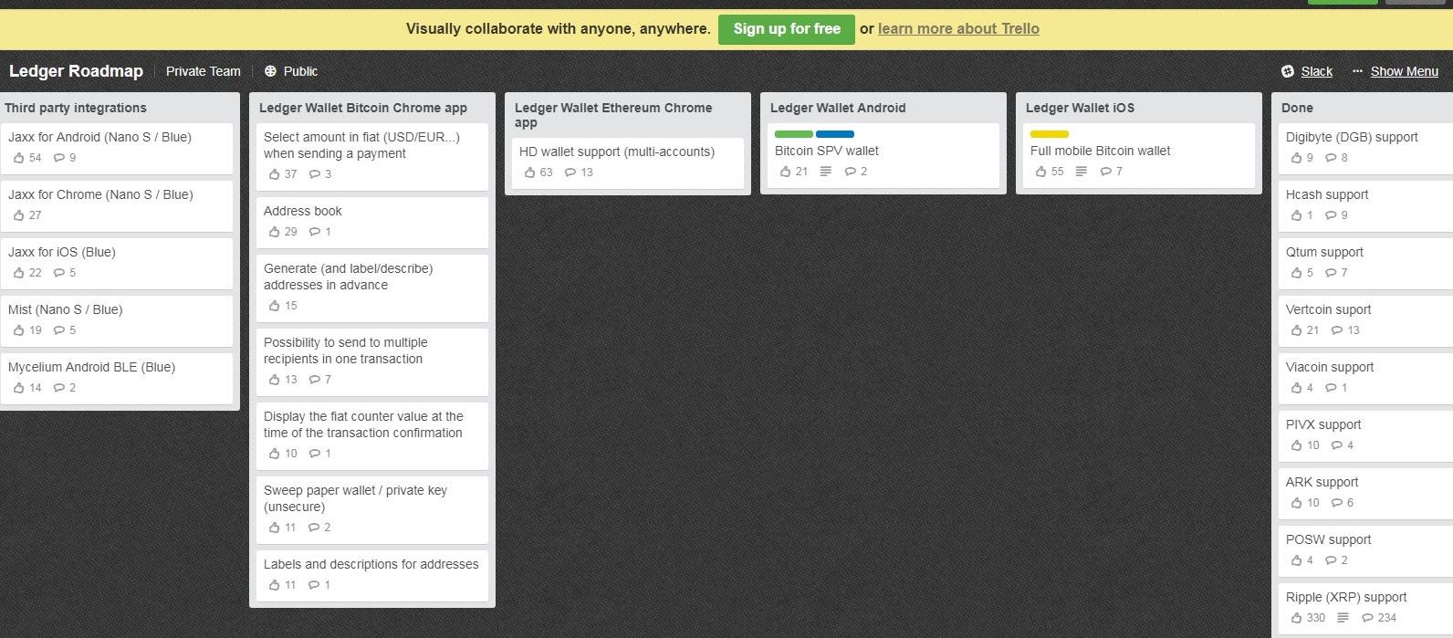Click votes icon on Sweep paper wallet card
This screenshot has height=638, width=1453.
pos(275,528)
